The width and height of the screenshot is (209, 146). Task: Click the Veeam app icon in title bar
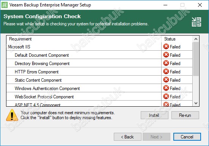tap(5, 5)
